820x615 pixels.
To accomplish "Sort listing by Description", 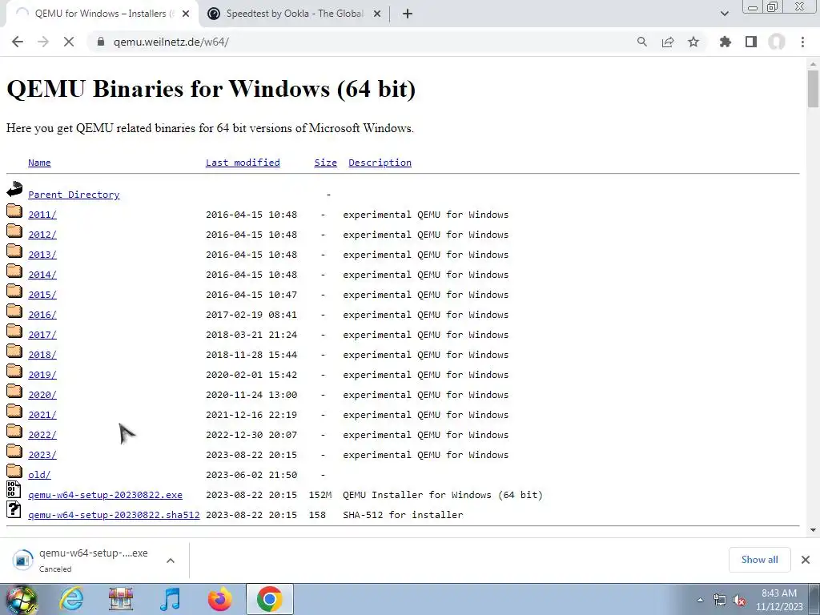I will coord(380,163).
